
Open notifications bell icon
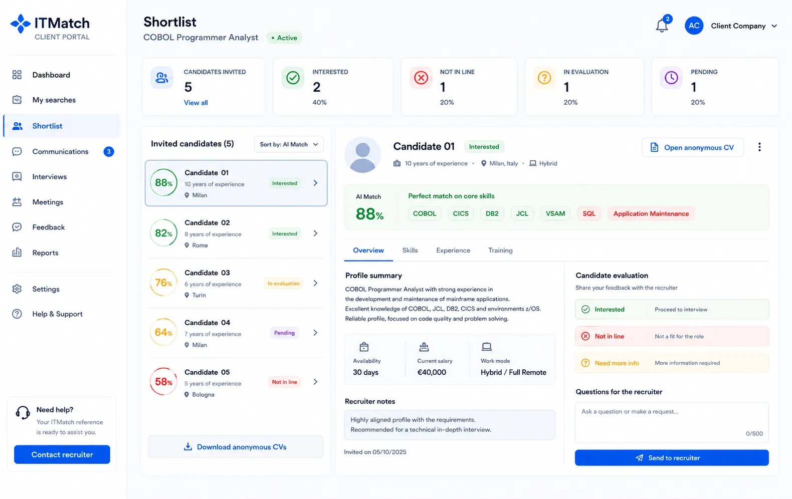pos(662,26)
